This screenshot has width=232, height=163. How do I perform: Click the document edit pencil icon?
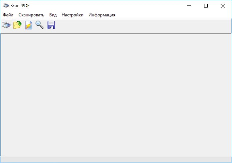(x=29, y=25)
